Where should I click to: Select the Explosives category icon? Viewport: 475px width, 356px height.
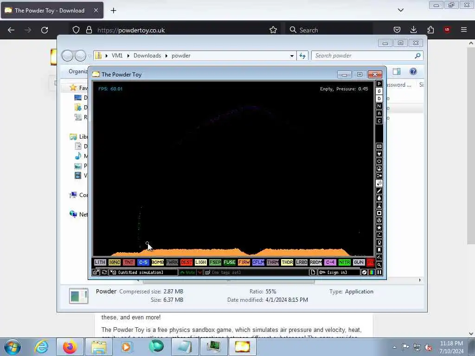379,184
